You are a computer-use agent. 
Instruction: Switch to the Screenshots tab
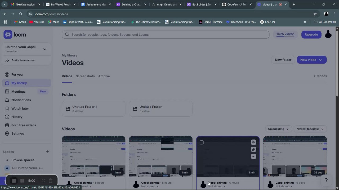pos(85,76)
